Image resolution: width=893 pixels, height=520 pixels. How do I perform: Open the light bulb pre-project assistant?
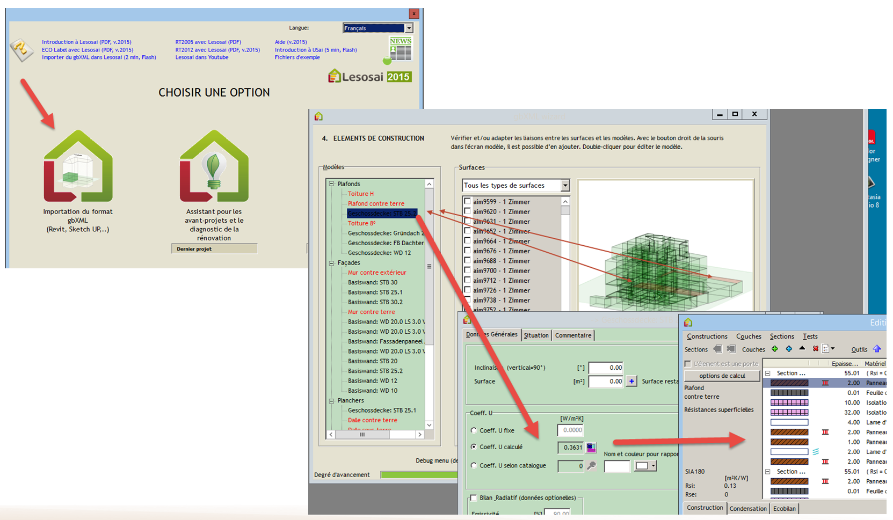[214, 166]
